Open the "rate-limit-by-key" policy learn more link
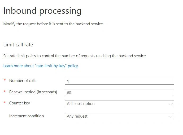 pyautogui.click(x=41, y=66)
